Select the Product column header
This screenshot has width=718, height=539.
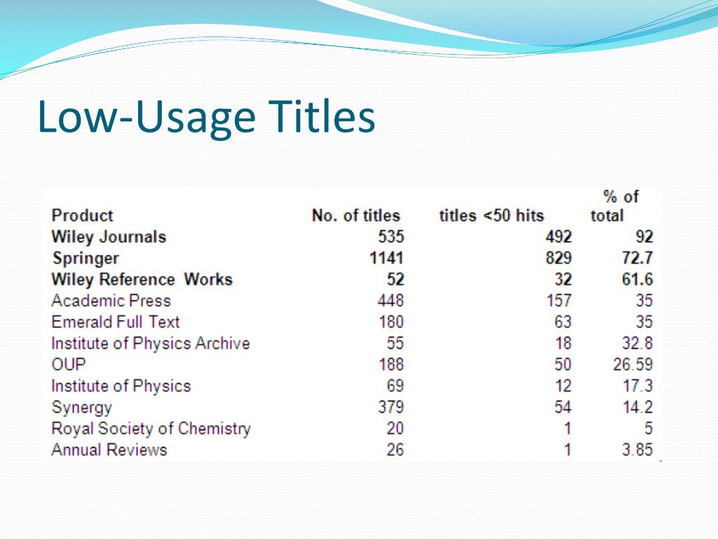click(x=82, y=215)
